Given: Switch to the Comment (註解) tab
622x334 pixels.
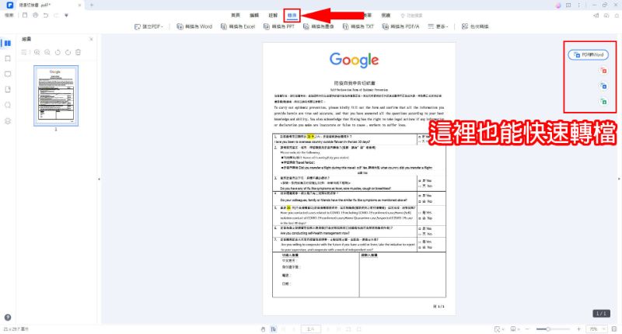Looking at the screenshot, I should pyautogui.click(x=273, y=15).
